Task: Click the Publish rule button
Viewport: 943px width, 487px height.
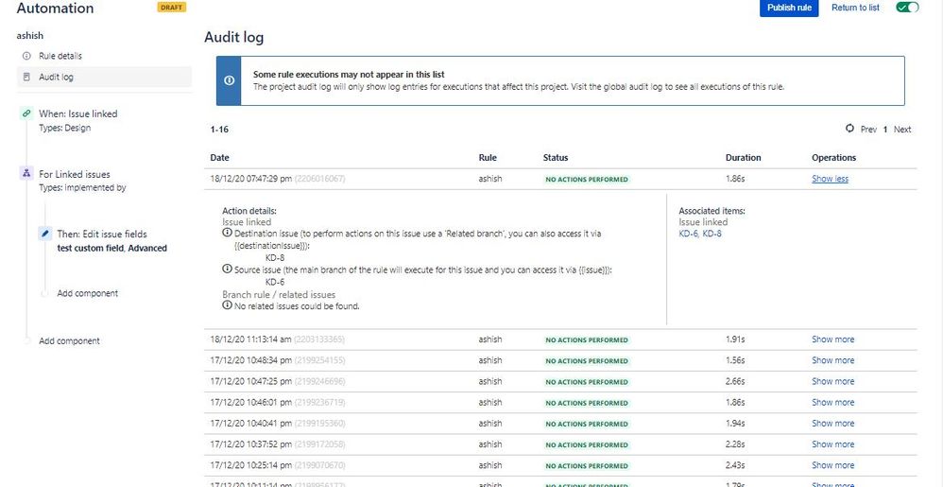Action: [x=789, y=8]
